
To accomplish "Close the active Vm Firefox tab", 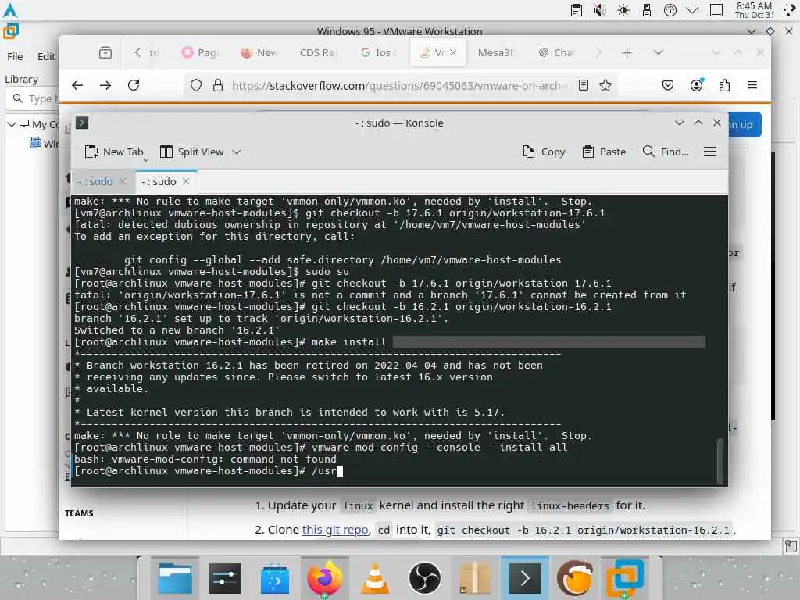I will click(453, 52).
